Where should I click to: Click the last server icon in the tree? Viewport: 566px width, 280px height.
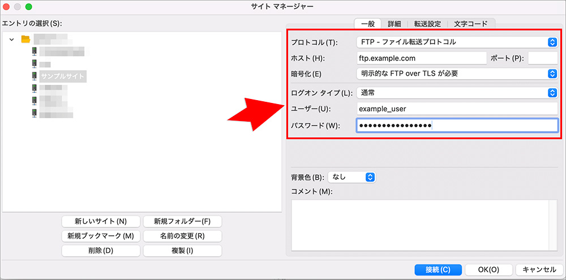pyautogui.click(x=35, y=113)
